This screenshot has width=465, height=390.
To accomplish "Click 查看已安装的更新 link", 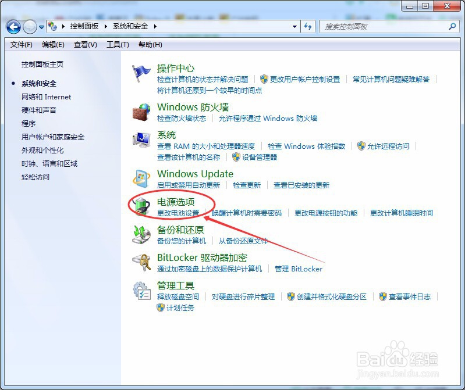I will tap(301, 185).
